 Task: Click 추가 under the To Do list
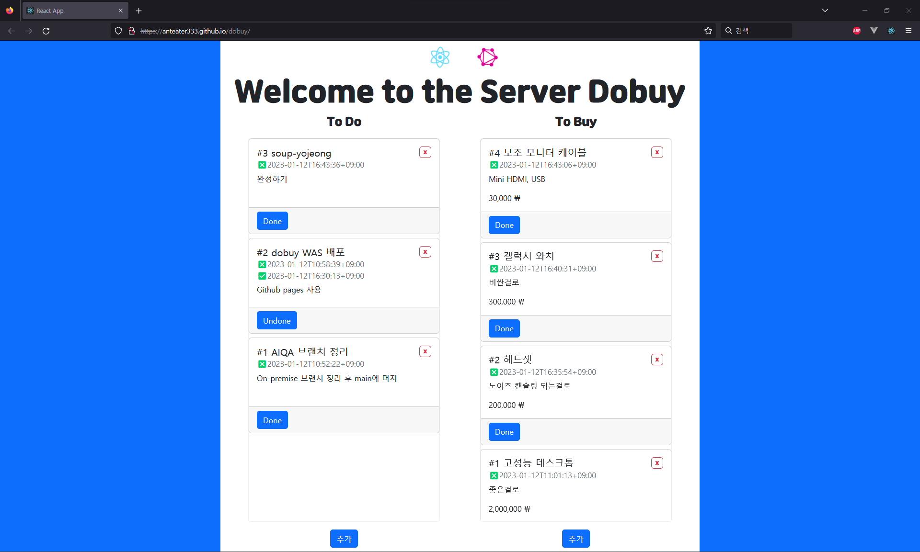(x=344, y=539)
